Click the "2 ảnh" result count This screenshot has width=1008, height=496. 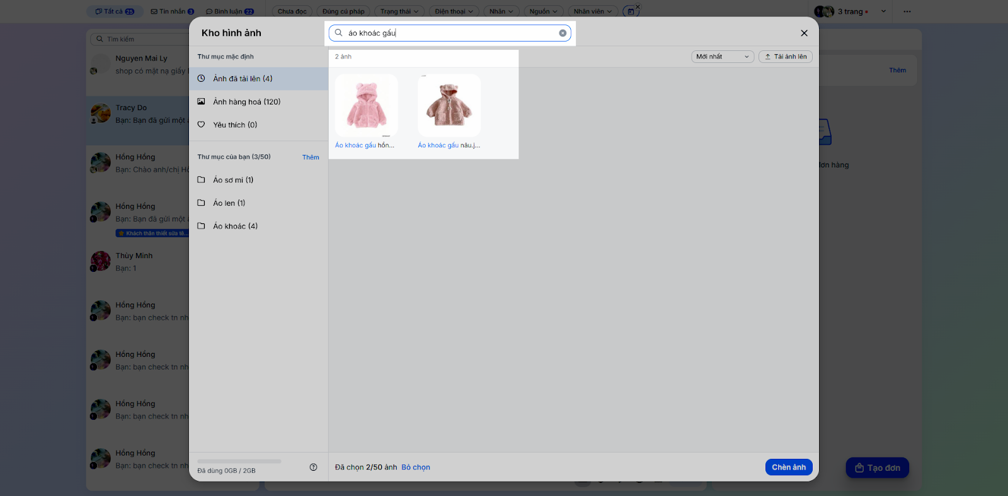(343, 57)
